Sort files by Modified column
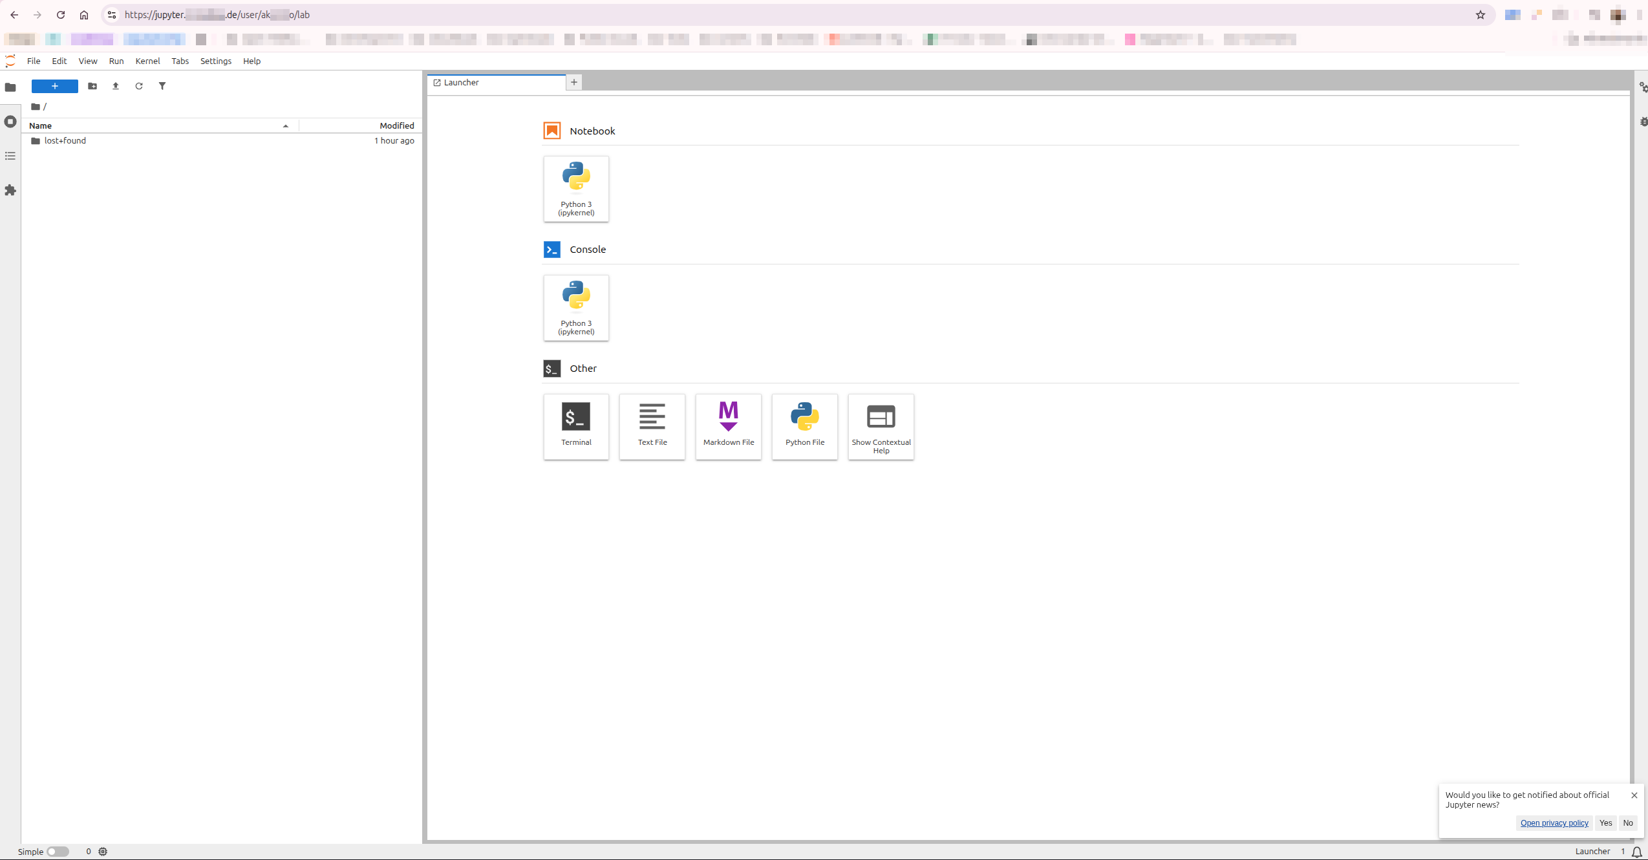1648x860 pixels. 396,125
